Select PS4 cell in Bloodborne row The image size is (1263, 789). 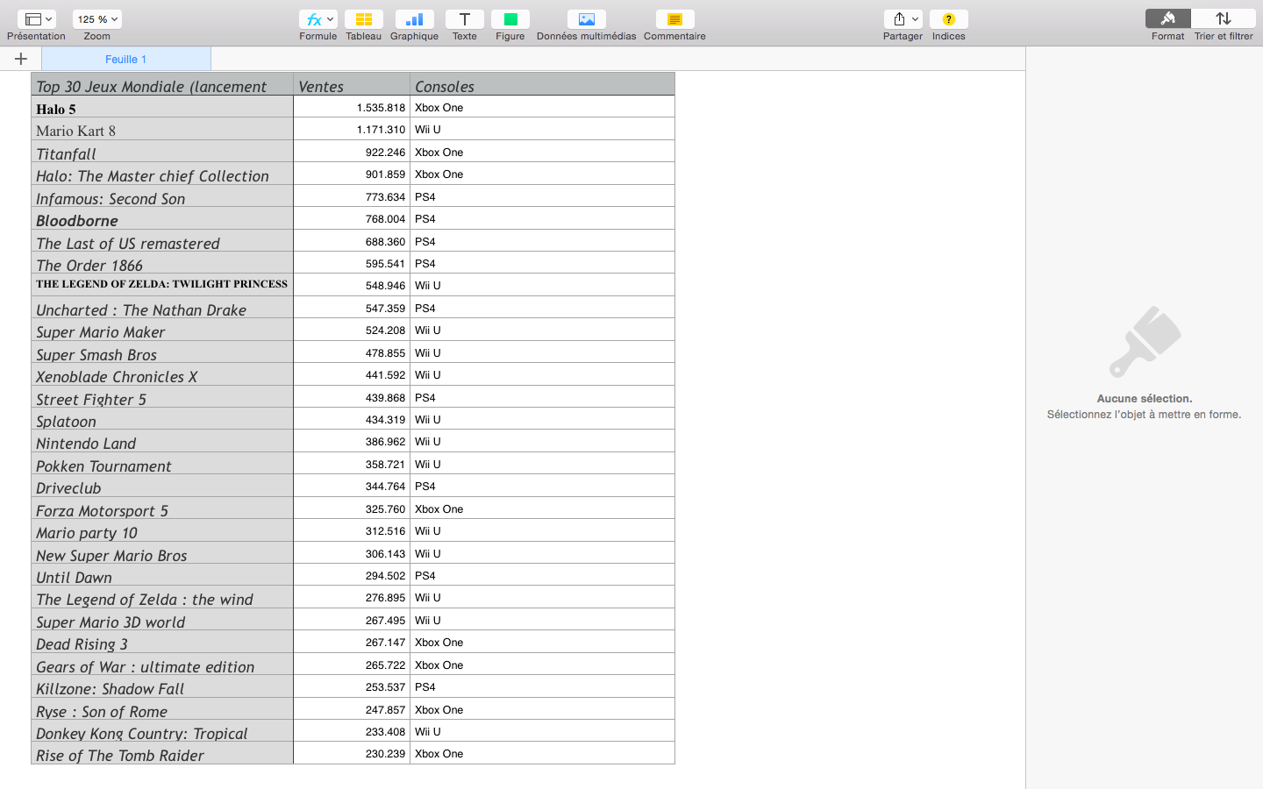pos(542,218)
